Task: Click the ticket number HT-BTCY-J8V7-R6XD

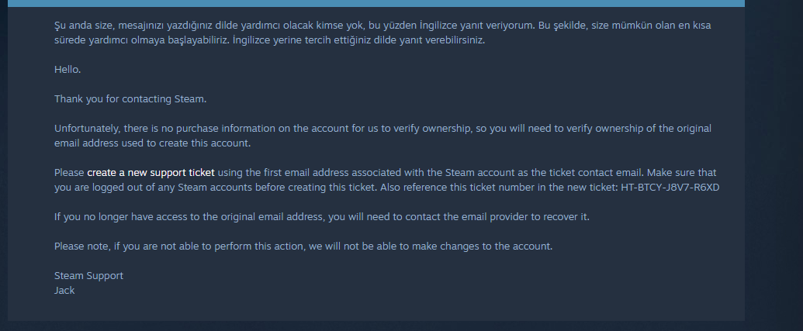Action: click(670, 187)
